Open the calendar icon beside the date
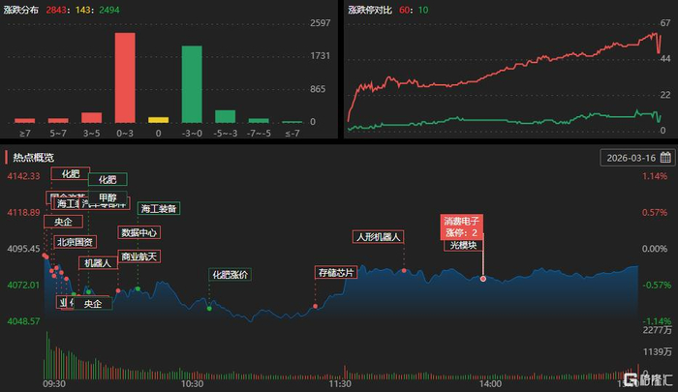The width and height of the screenshot is (678, 392). pos(665,158)
